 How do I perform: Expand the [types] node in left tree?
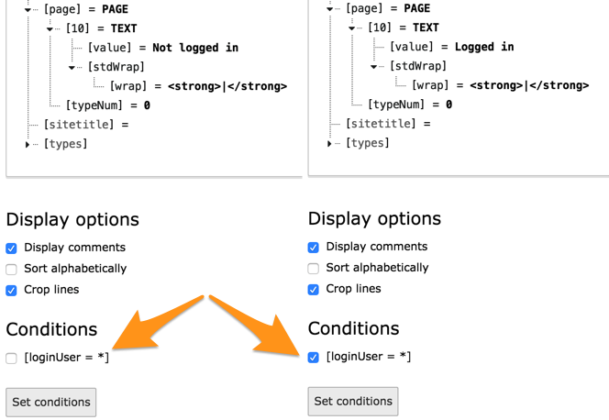tap(28, 145)
